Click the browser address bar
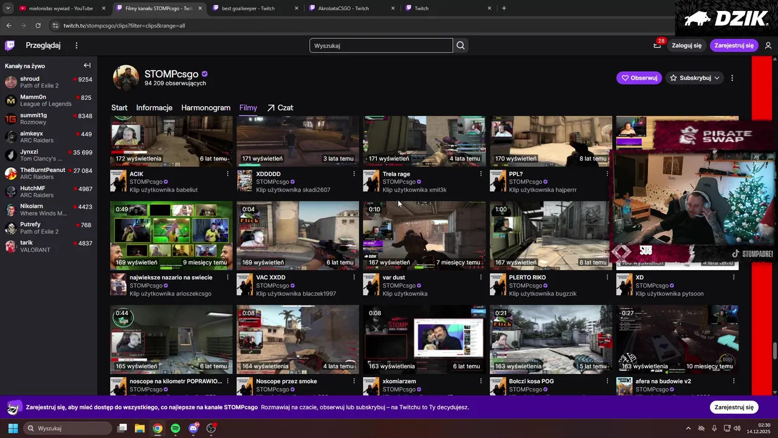The image size is (778, 438). [x=359, y=26]
